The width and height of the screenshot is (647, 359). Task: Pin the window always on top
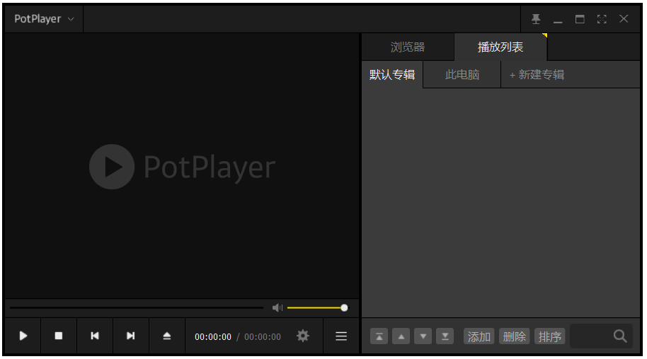tap(536, 19)
